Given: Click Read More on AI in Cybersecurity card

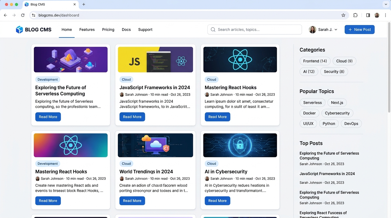Looking at the screenshot, I should [x=217, y=201].
